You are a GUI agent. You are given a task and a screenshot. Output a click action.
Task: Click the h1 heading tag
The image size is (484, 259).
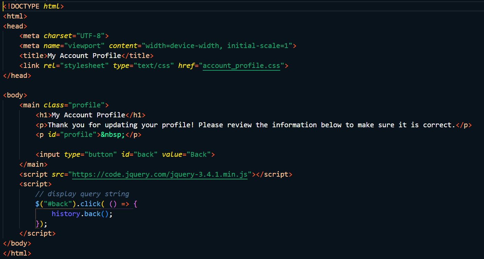click(x=43, y=115)
